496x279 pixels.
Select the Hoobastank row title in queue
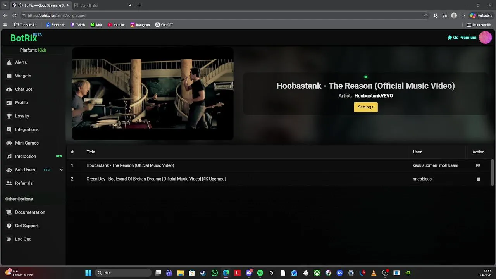coord(130,165)
